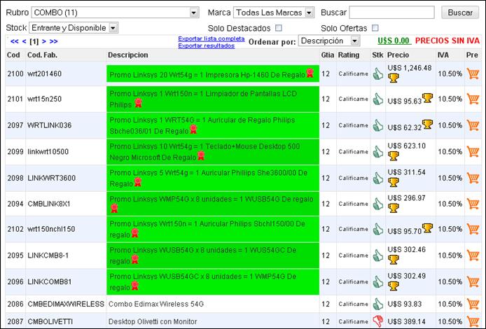The image size is (486, 329).
Task: Click thumbs-down stock icon for CMBOLIVETTI
Action: [378, 321]
